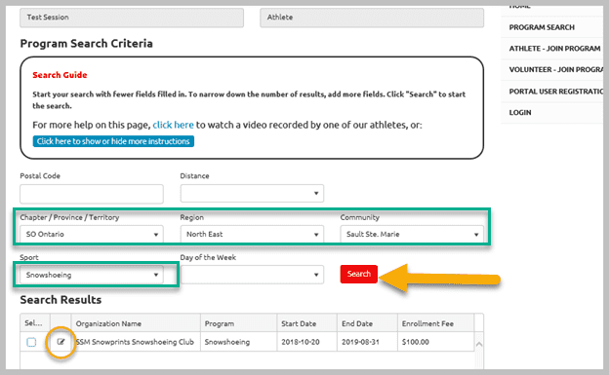Click the Test Session field
Image resolution: width=609 pixels, height=375 pixels.
[132, 18]
